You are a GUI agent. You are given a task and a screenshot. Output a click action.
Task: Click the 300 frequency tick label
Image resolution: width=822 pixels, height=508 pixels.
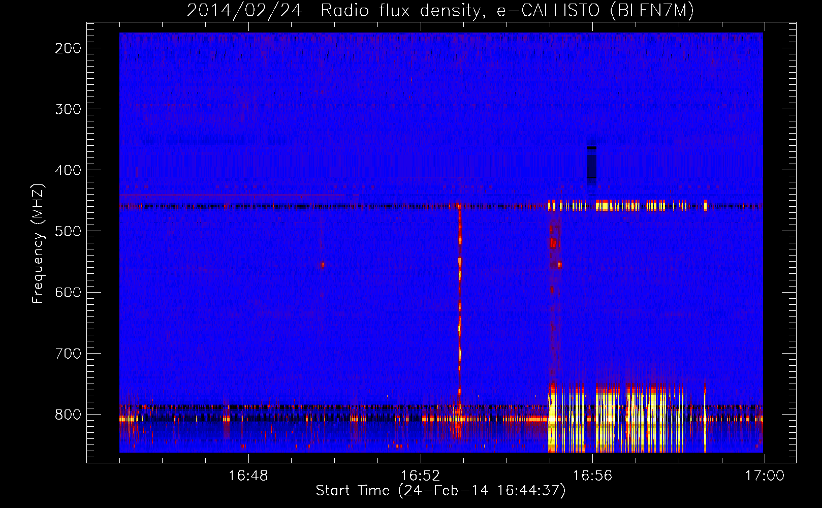[x=68, y=109]
